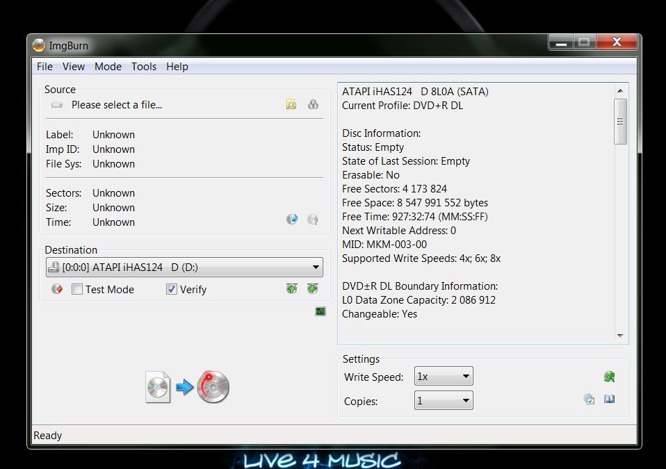
Task: Click the 'Supported Write Speeds: 4x; 6x; 8x' line
Action: [421, 258]
